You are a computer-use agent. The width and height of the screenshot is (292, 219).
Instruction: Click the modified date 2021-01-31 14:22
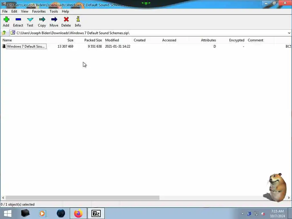(117, 46)
